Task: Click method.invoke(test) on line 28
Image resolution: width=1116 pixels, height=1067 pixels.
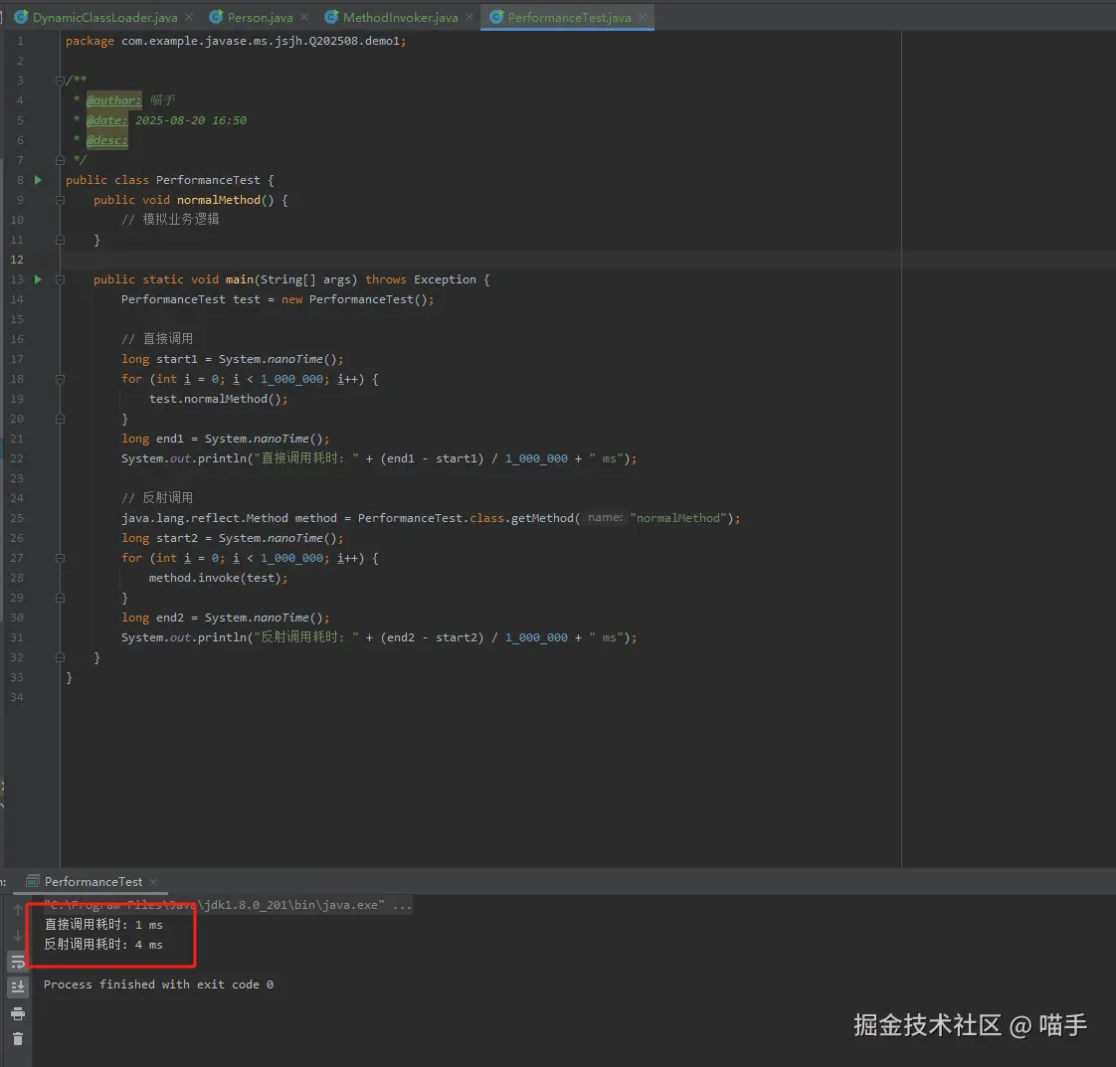Action: 218,579
